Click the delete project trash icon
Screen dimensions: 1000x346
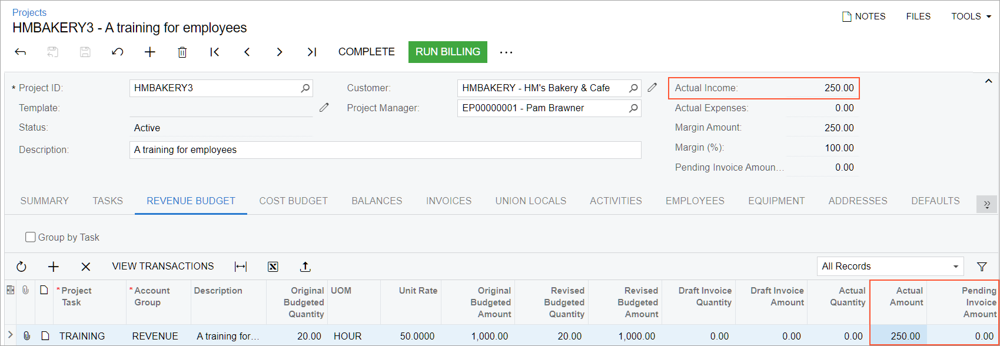tap(182, 52)
